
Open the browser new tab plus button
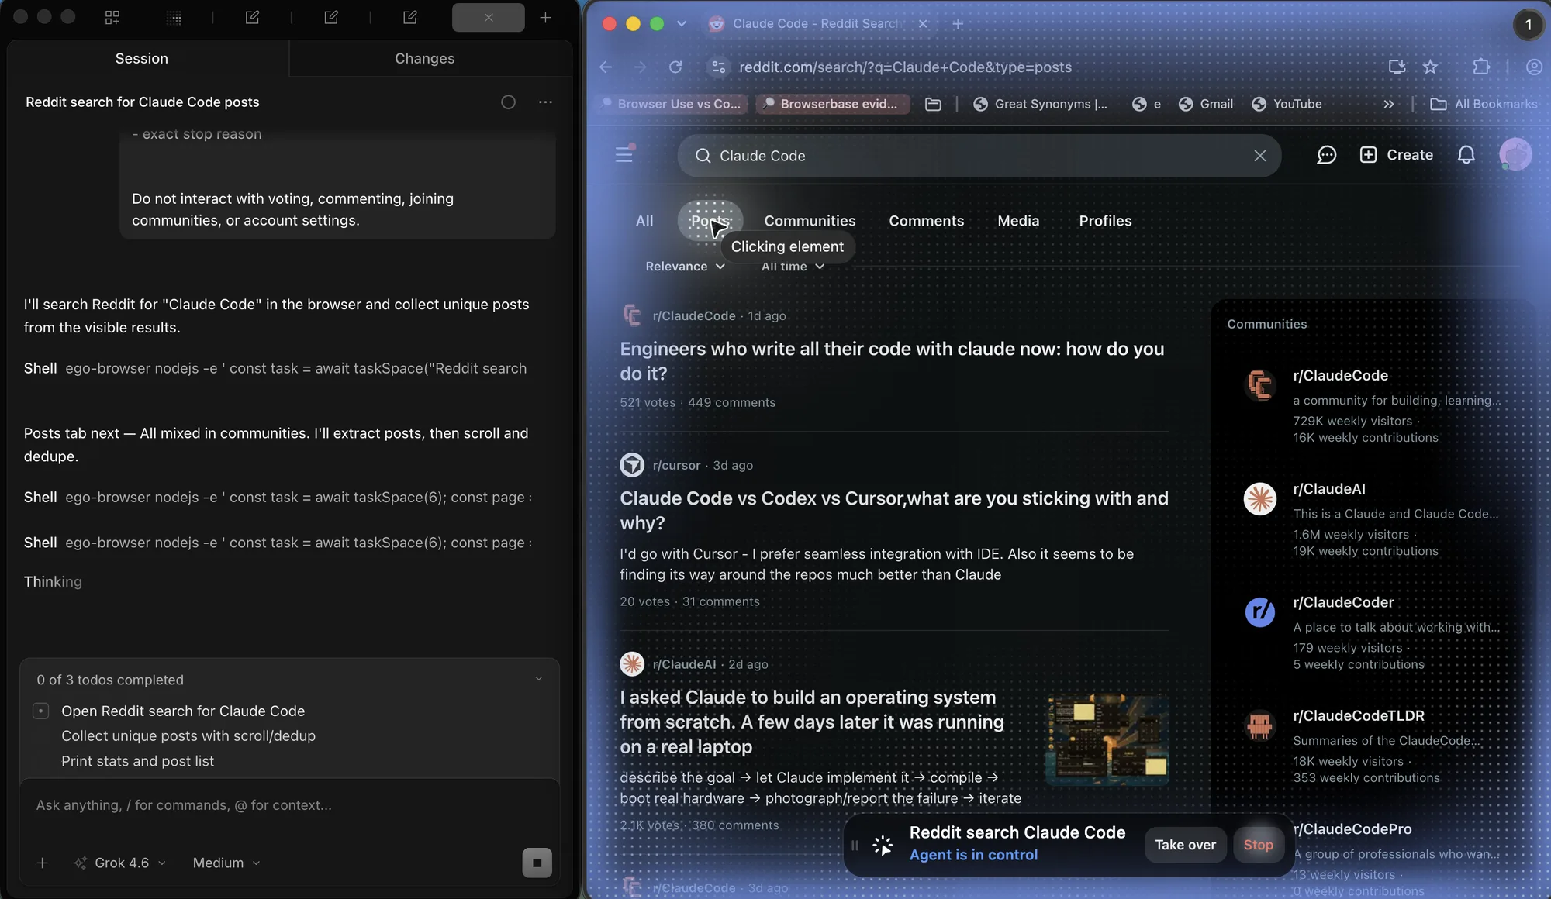click(958, 24)
